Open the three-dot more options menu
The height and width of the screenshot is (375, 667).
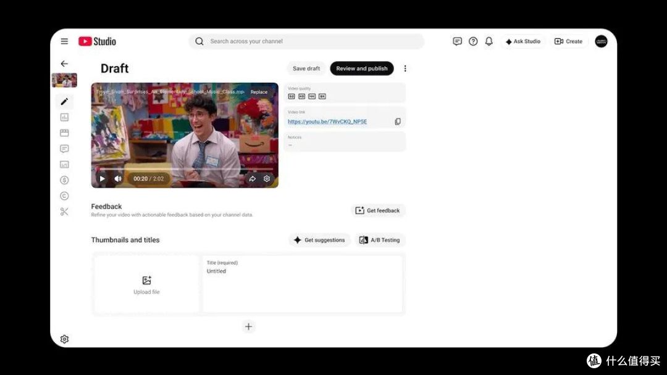[405, 68]
